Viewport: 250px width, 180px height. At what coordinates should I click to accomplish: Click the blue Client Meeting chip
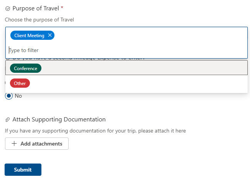29,35
